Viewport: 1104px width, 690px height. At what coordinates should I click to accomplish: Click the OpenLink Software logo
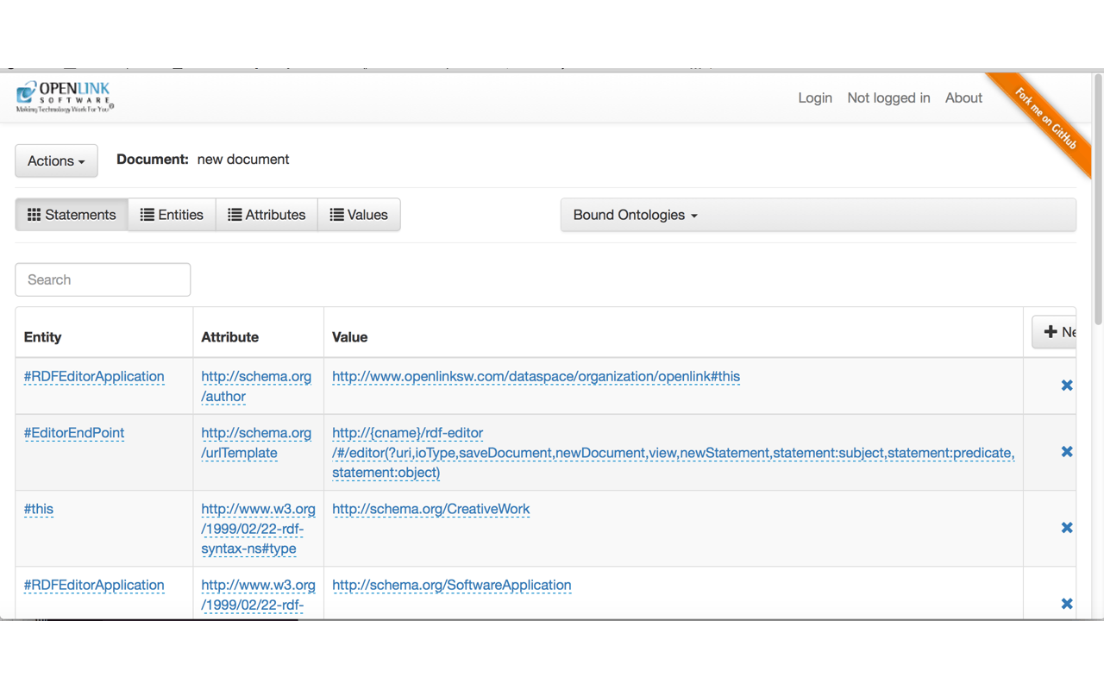pos(65,97)
